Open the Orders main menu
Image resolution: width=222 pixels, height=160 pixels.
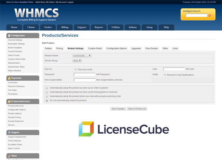48,27
